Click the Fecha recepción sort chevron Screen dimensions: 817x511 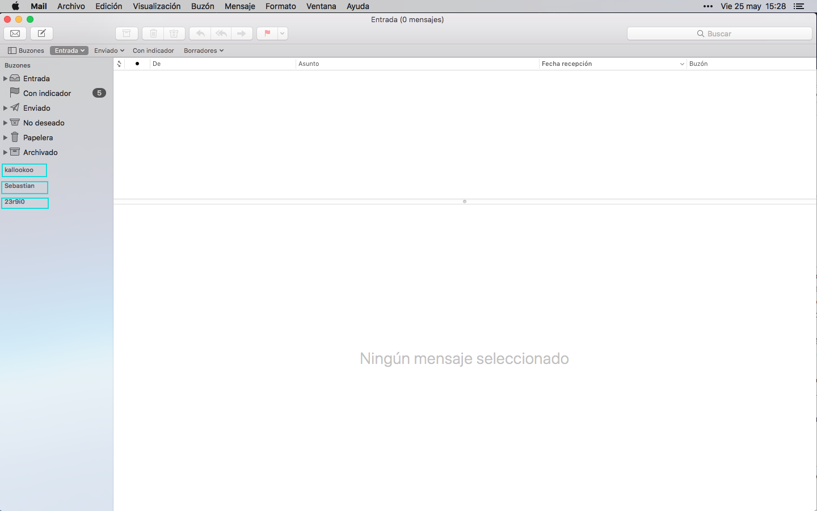click(682, 64)
